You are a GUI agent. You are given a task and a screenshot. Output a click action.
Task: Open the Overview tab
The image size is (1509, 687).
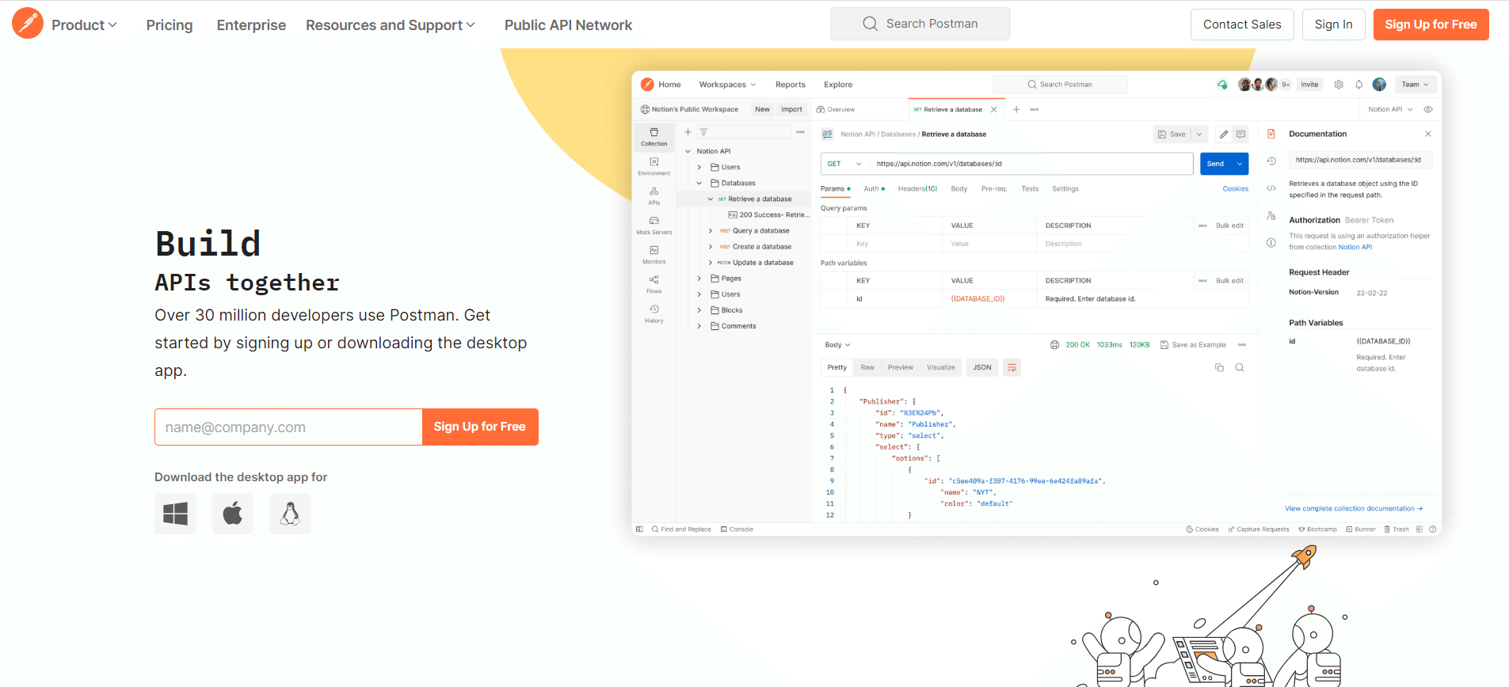coord(836,109)
